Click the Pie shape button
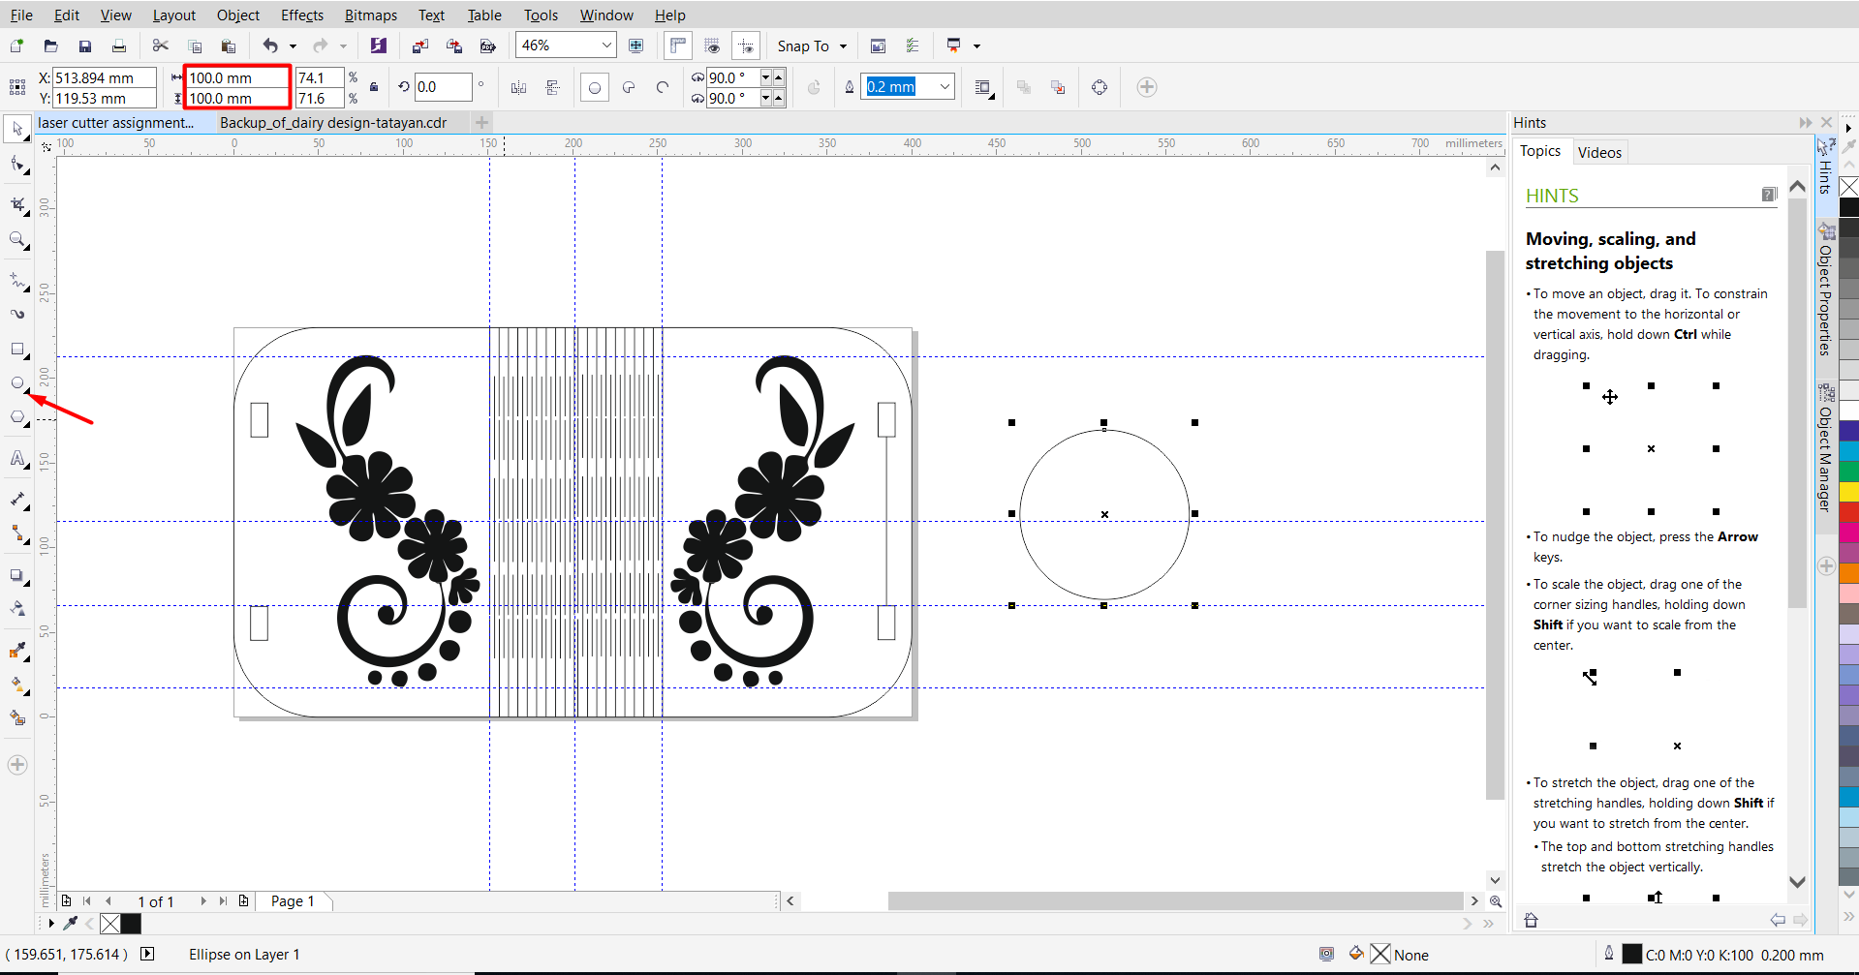This screenshot has width=1859, height=975. 629,87
